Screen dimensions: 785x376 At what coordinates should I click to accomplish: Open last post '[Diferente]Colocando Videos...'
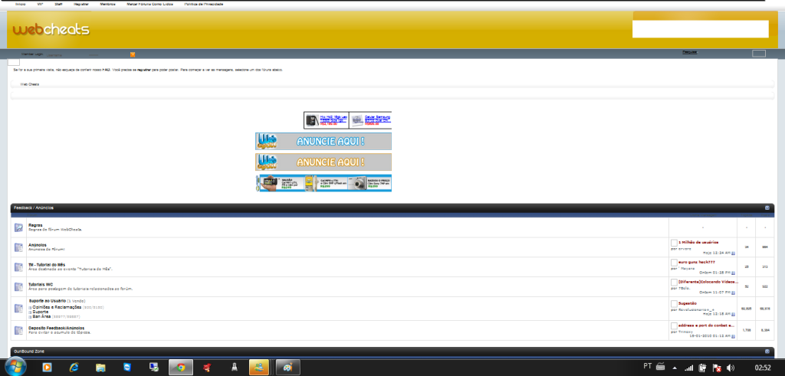pos(708,282)
